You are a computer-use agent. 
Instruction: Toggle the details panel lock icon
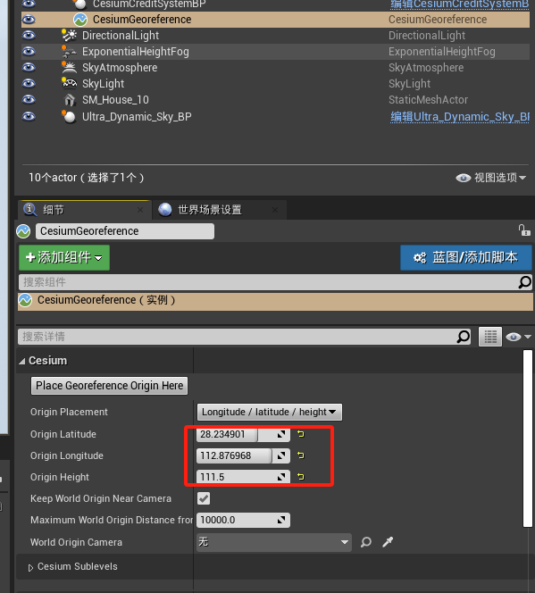[524, 230]
